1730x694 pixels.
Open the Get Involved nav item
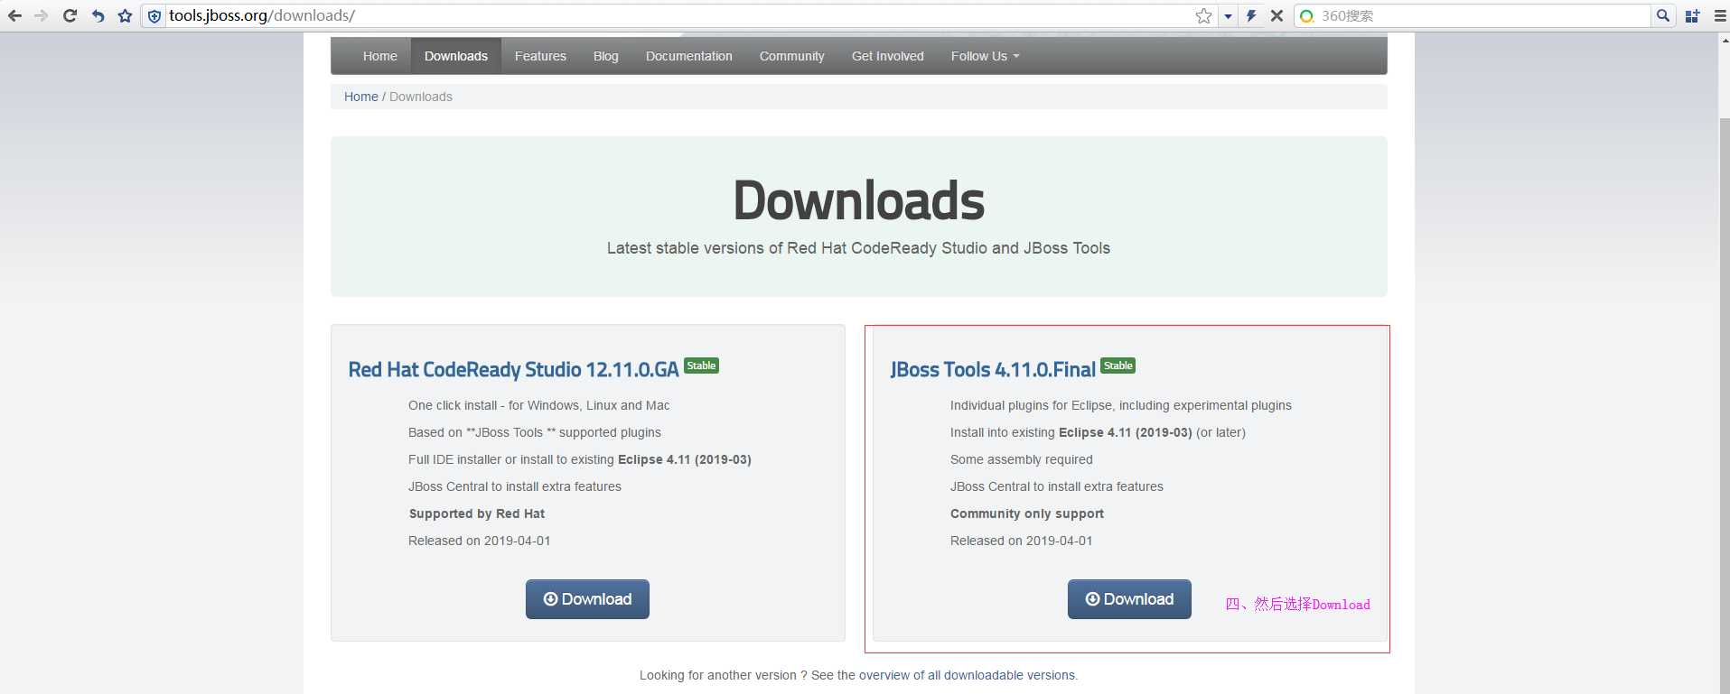(888, 56)
